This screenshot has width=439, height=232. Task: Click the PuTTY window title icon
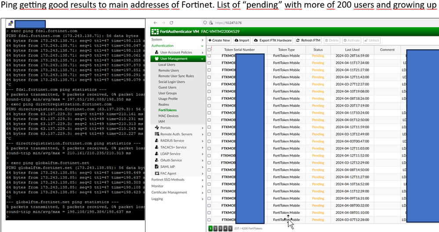tap(11, 24)
